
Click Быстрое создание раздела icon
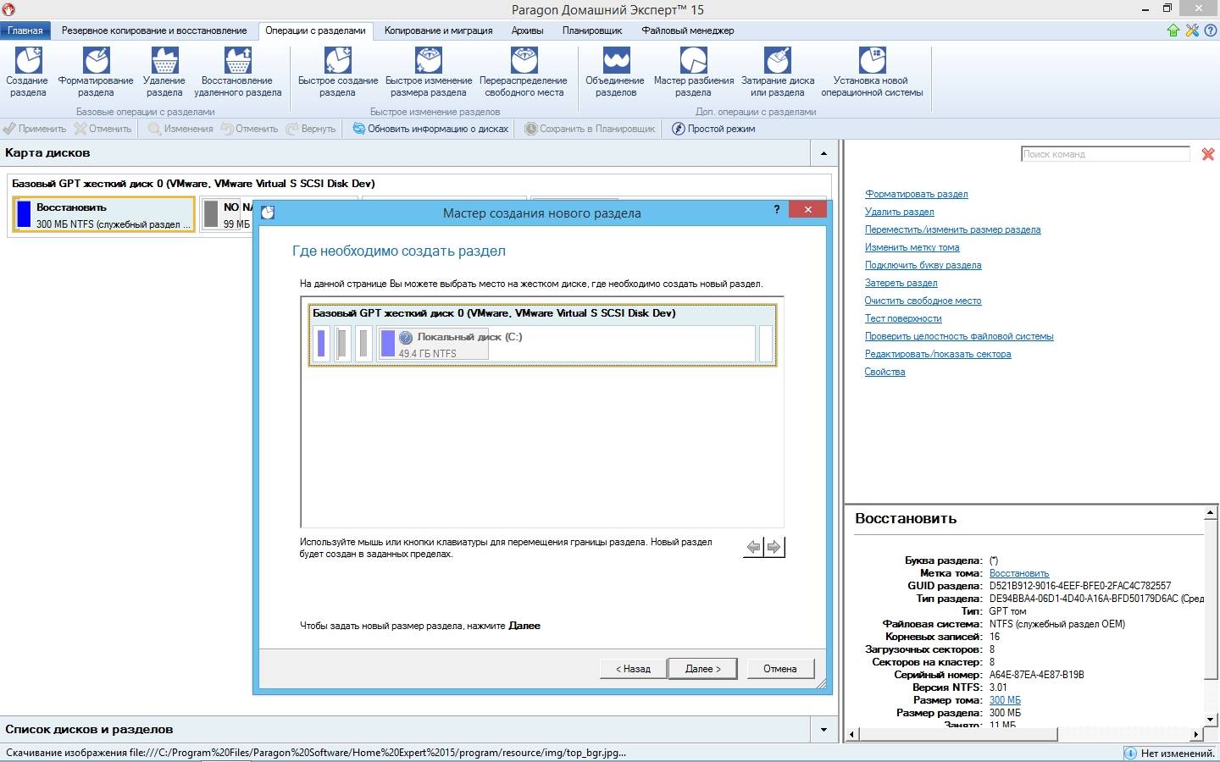(x=337, y=61)
